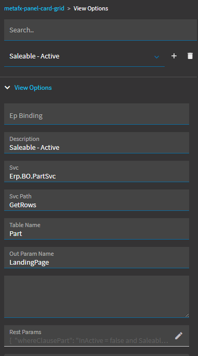The width and height of the screenshot is (198, 356).
Task: Click inside the empty multiline text area
Action: (x=96, y=296)
